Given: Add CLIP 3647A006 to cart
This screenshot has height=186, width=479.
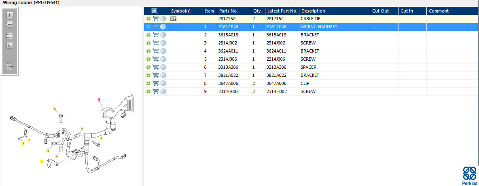Looking at the screenshot, I should point(156,83).
